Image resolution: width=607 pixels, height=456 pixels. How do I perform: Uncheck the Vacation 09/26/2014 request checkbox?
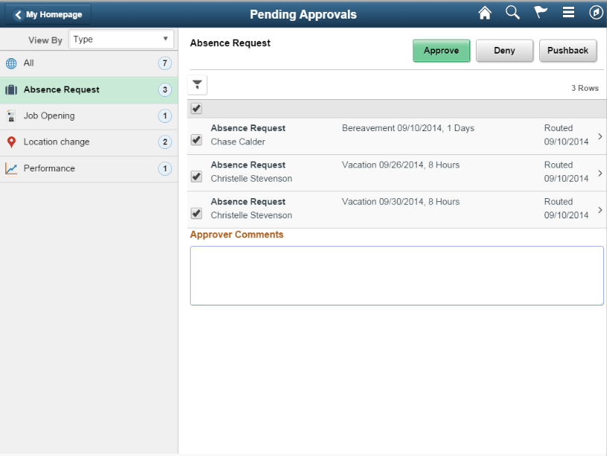click(196, 177)
